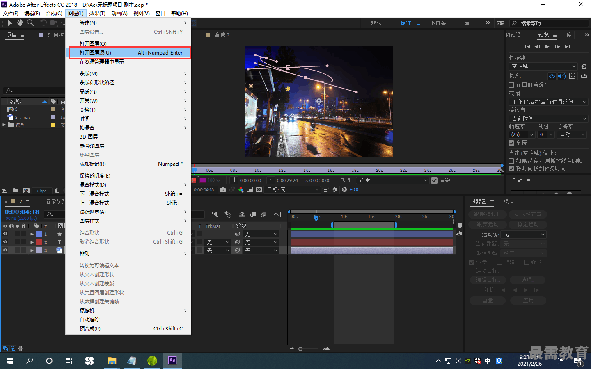The height and width of the screenshot is (369, 591).
Task: Uncheck the 全屏 checkbox
Action: pos(511,143)
